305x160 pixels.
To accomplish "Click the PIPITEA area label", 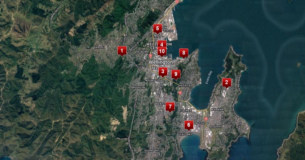I will 169,31.
